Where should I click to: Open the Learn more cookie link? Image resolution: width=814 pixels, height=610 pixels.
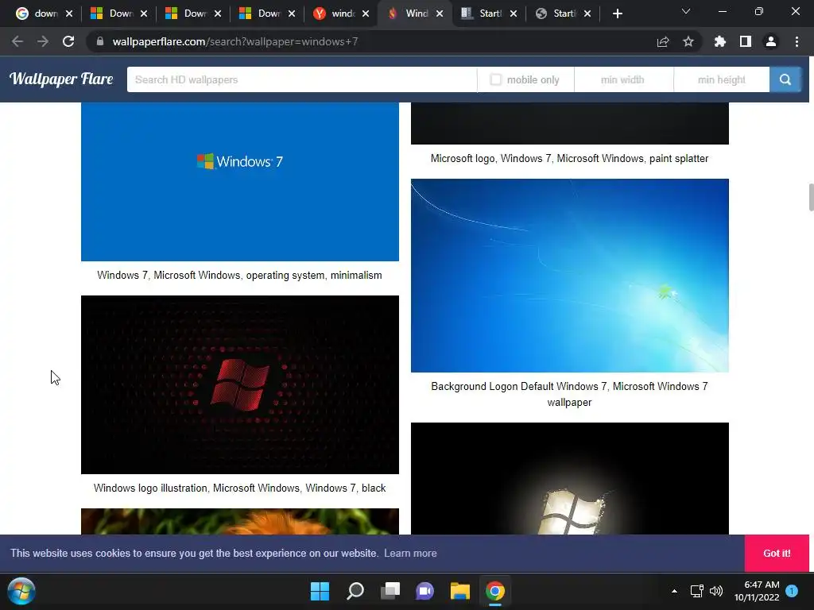click(x=410, y=553)
